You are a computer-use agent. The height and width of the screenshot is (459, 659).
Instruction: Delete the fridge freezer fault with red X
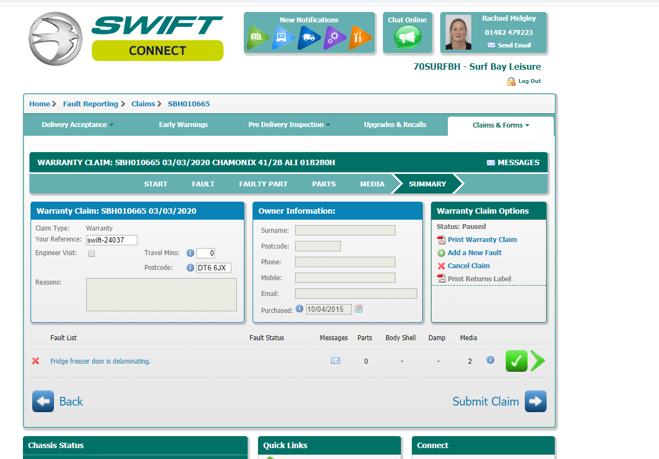[x=36, y=361]
